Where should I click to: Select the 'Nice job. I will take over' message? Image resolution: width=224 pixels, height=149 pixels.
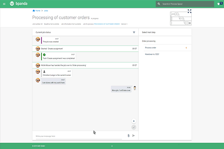point(121,89)
